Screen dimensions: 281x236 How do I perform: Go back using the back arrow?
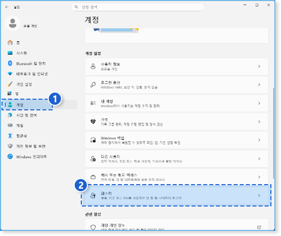click(x=7, y=7)
